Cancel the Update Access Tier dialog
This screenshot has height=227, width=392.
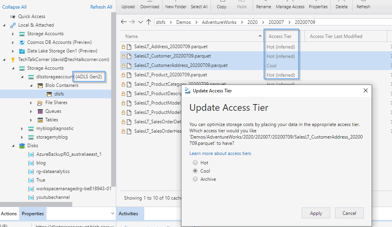pos(349,213)
